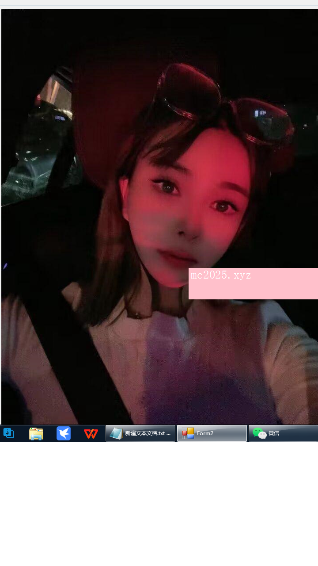Launch File Explorer from the taskbar
The width and height of the screenshot is (318, 566).
[36, 434]
